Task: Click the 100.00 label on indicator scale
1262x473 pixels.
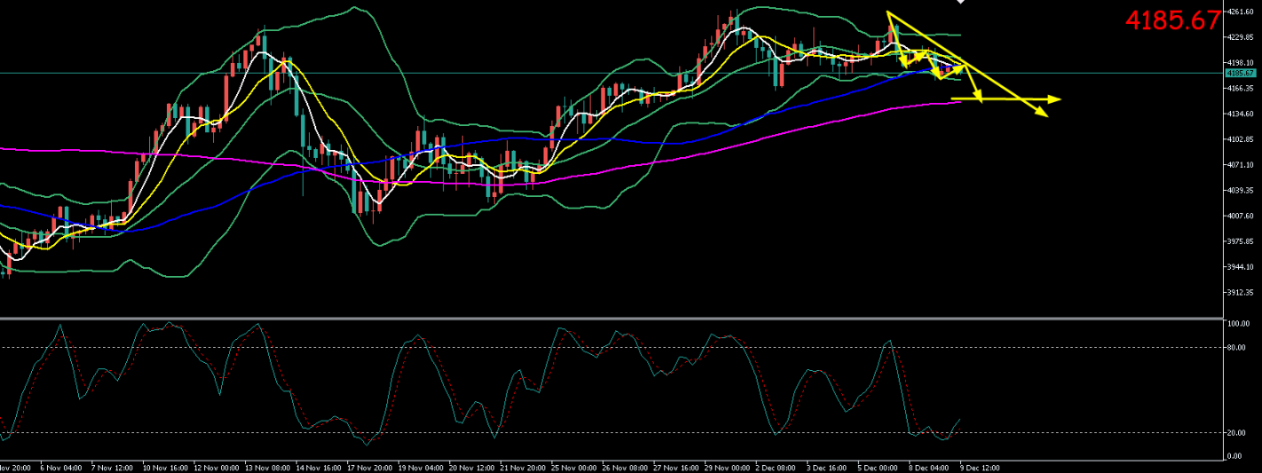Action: [x=1238, y=325]
